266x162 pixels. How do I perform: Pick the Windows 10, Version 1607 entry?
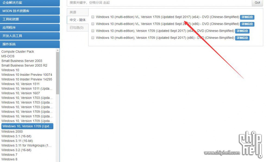21,93
